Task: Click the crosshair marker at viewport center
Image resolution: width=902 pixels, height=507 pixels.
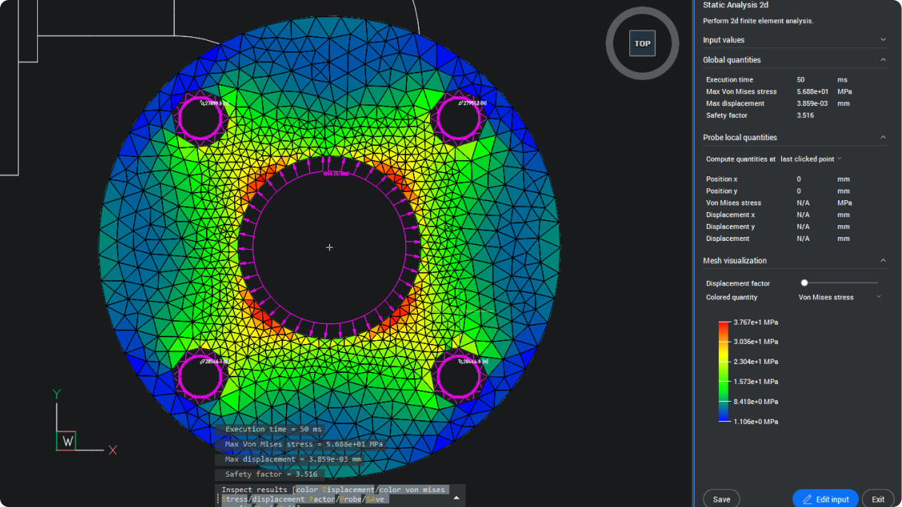Action: 329,247
